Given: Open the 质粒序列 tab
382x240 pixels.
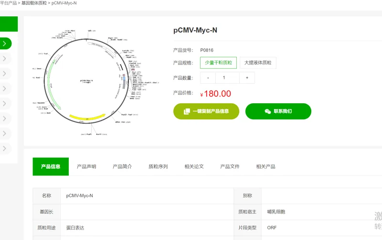Looking at the screenshot, I should tap(158, 166).
